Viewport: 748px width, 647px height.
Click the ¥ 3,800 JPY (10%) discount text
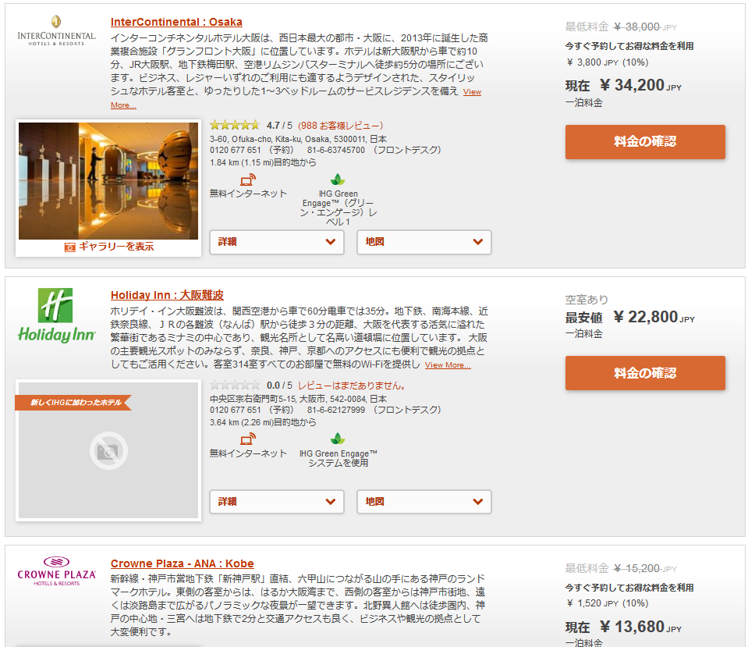click(608, 62)
